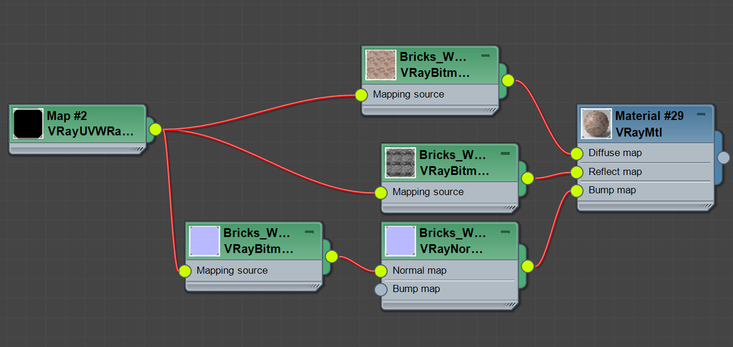Screen dimensions: 733x347
Task: Click the gray Bump map socket on VRayNormal node
Action: pos(380,289)
